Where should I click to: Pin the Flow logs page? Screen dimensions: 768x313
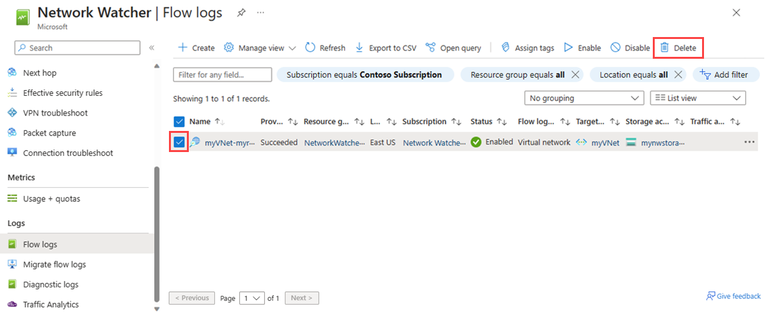pos(241,13)
